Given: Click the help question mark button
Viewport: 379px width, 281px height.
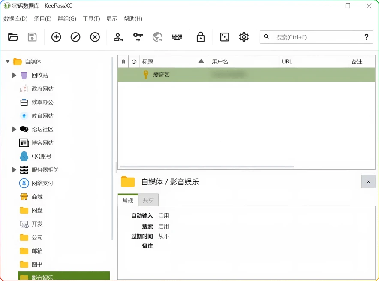Looking at the screenshot, I should point(367,37).
